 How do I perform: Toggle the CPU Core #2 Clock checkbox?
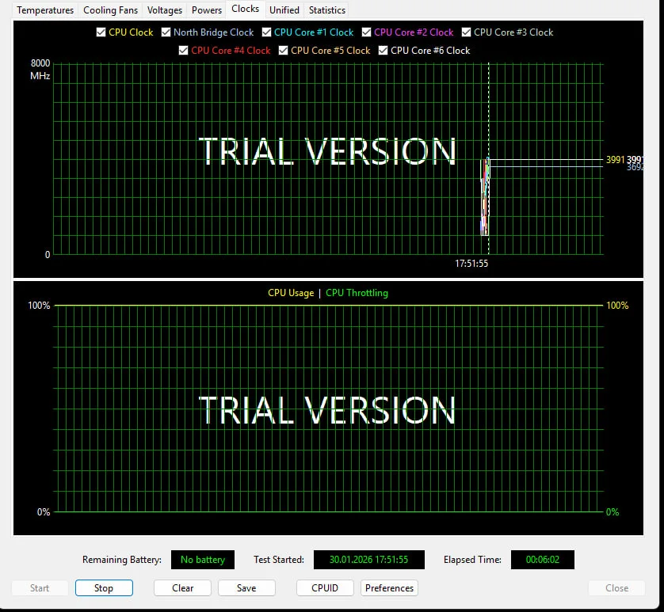[x=366, y=32]
